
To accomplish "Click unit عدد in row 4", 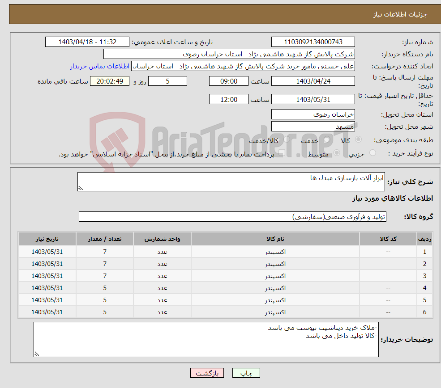I will coord(162,288).
